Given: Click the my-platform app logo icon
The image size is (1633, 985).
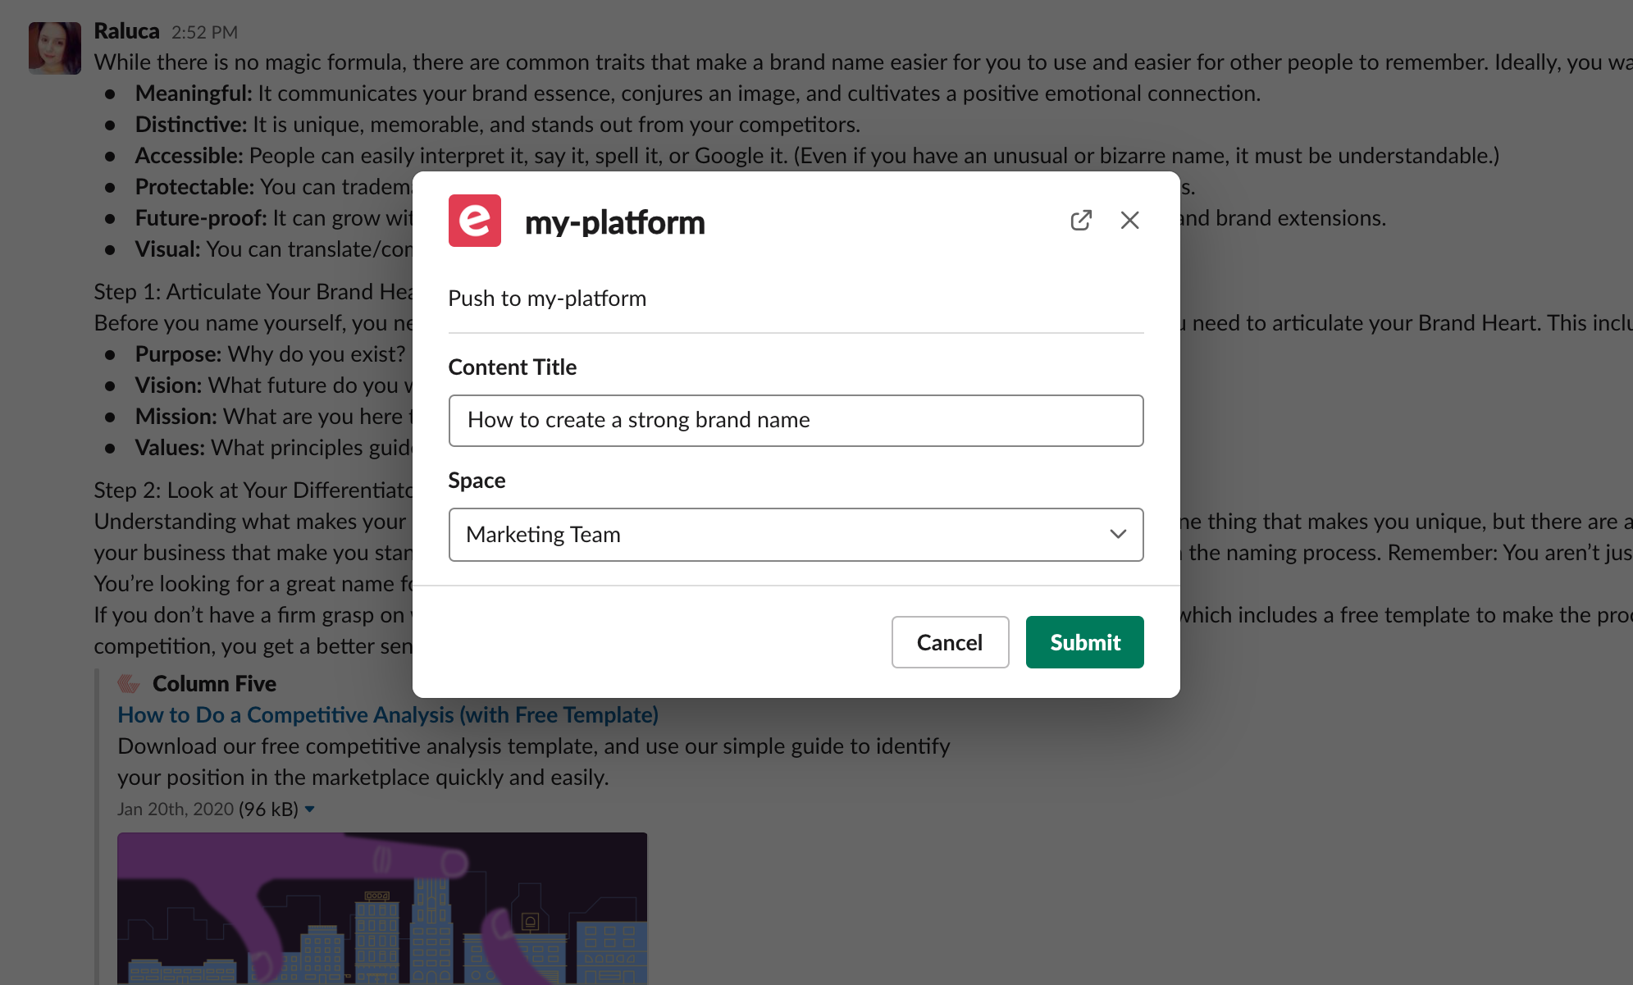Looking at the screenshot, I should (x=474, y=221).
